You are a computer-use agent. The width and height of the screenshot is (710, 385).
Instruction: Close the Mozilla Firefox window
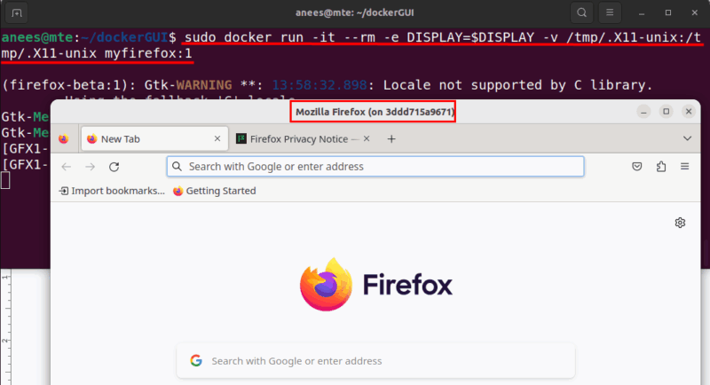tap(689, 111)
